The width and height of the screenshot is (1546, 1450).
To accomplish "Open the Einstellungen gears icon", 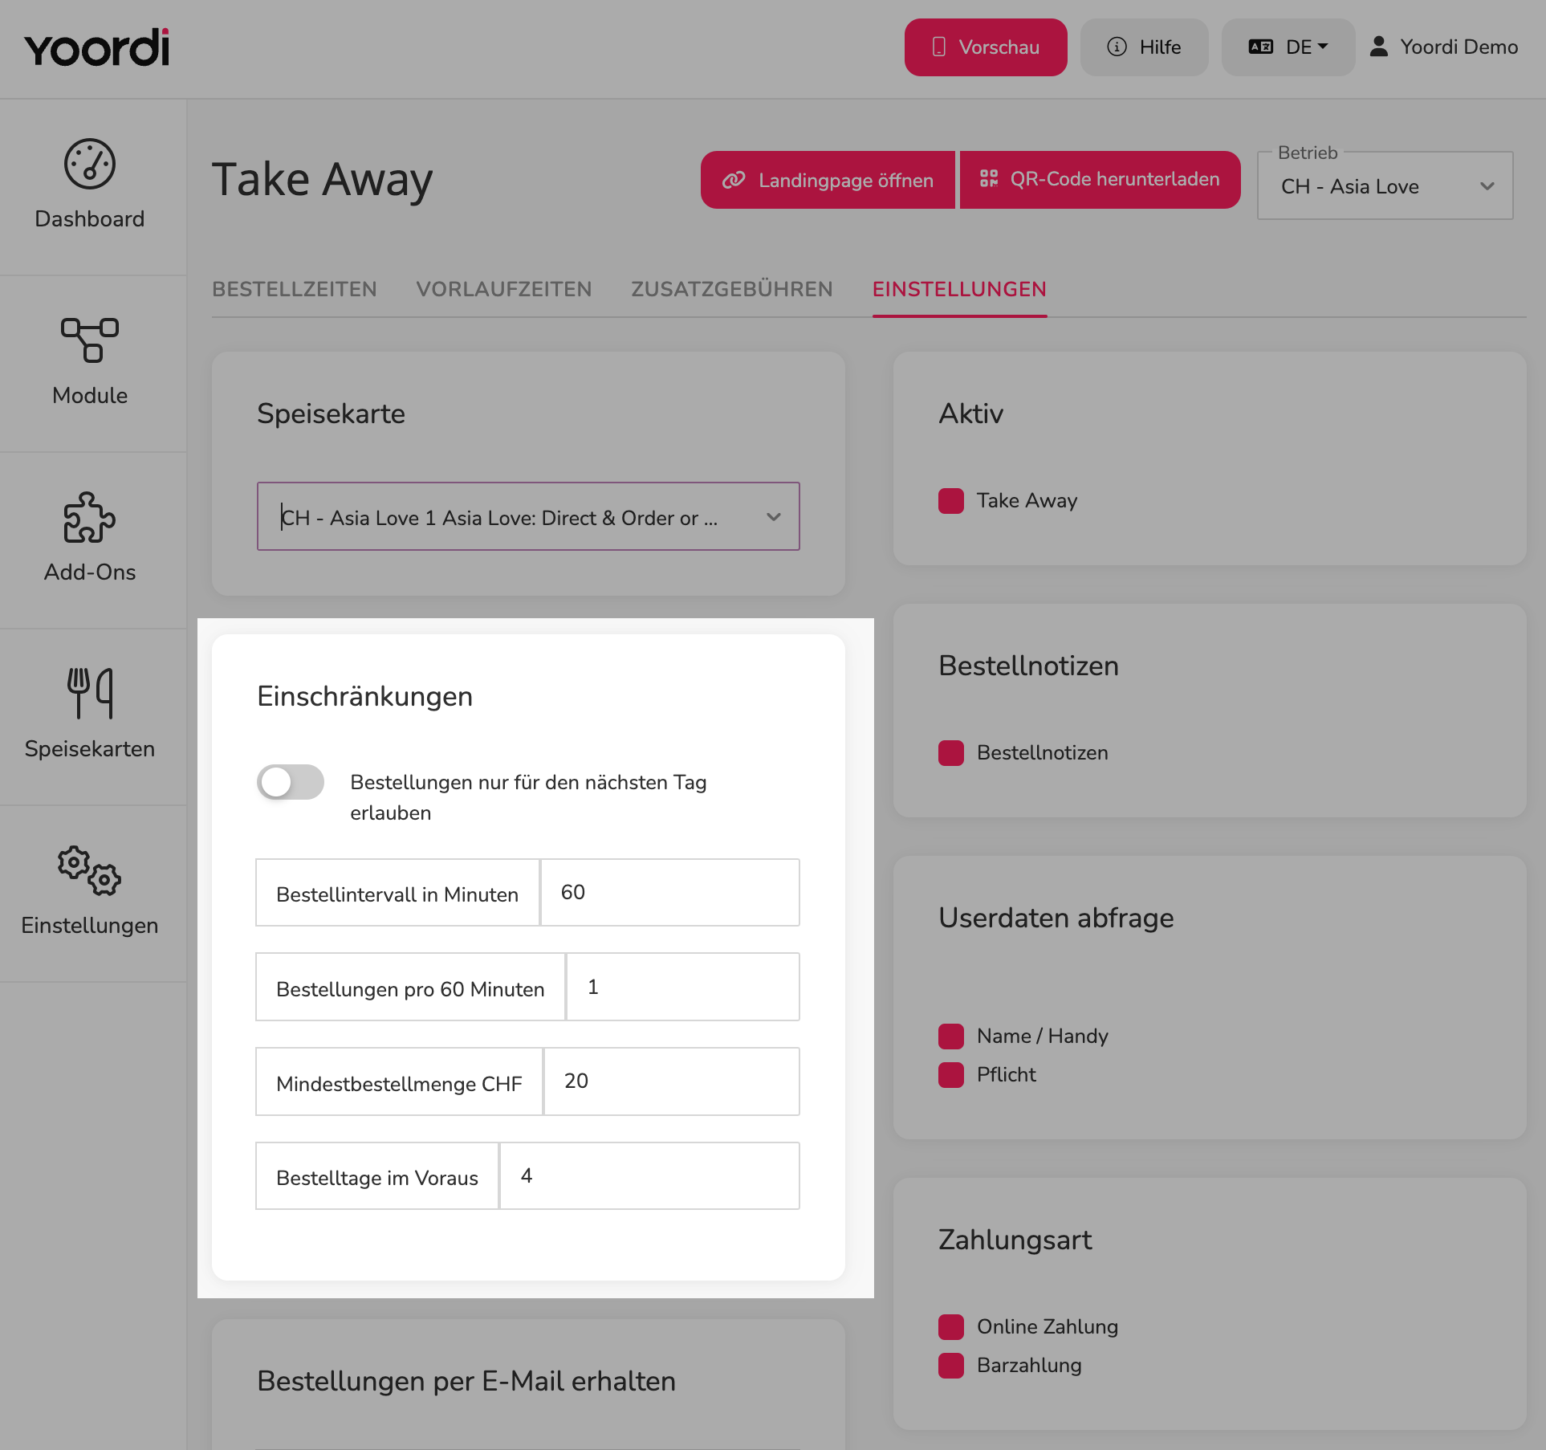I will (90, 870).
